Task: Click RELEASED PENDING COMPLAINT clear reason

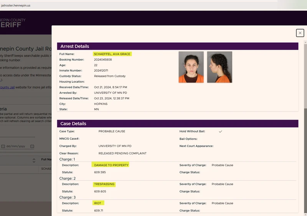Action: coord(122,153)
